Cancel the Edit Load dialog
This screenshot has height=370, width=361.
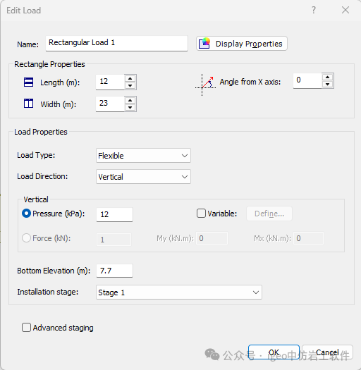(x=327, y=352)
